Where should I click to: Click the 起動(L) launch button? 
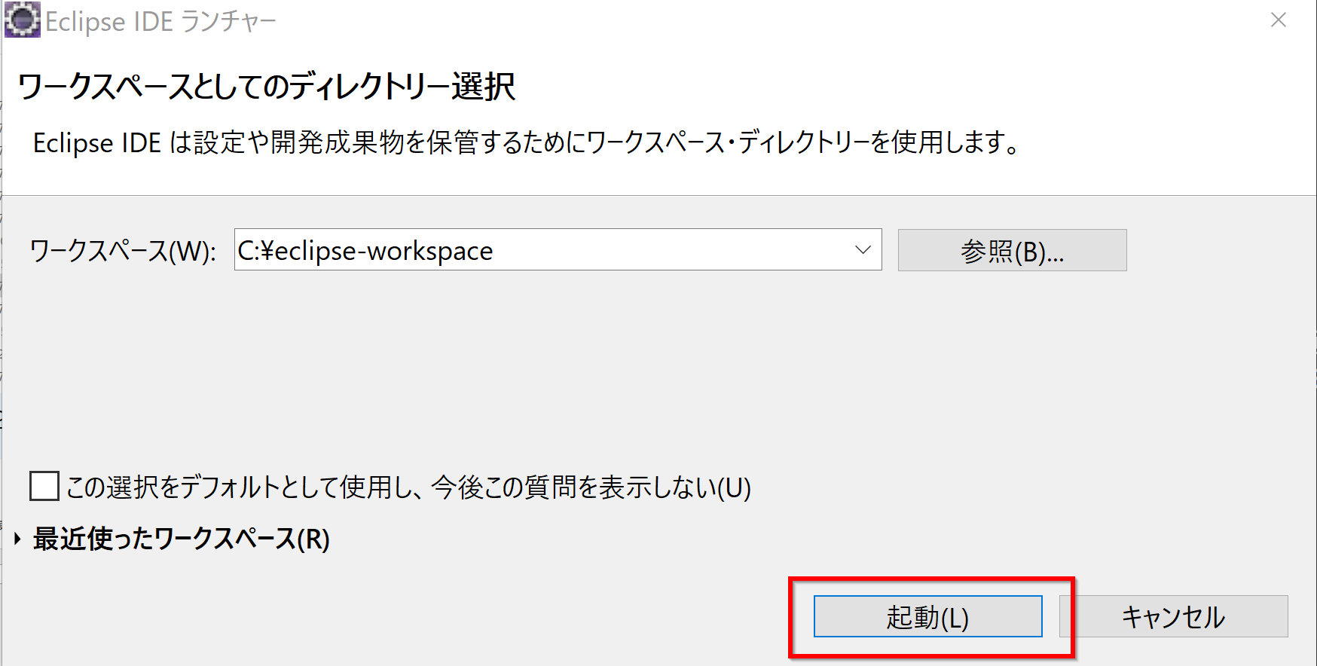(927, 616)
